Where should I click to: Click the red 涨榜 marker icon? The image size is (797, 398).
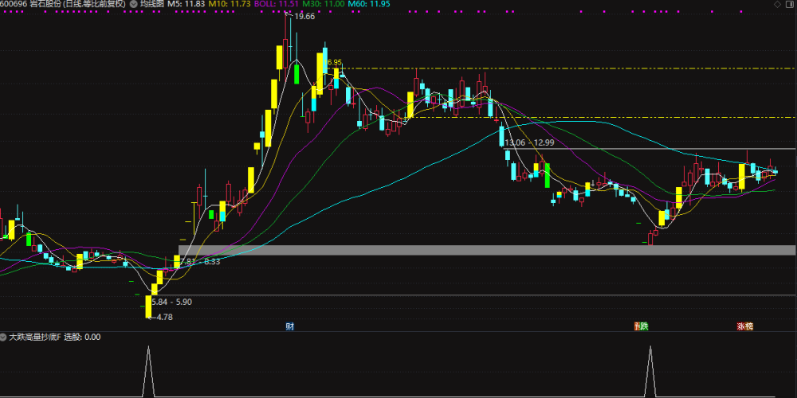click(x=745, y=326)
